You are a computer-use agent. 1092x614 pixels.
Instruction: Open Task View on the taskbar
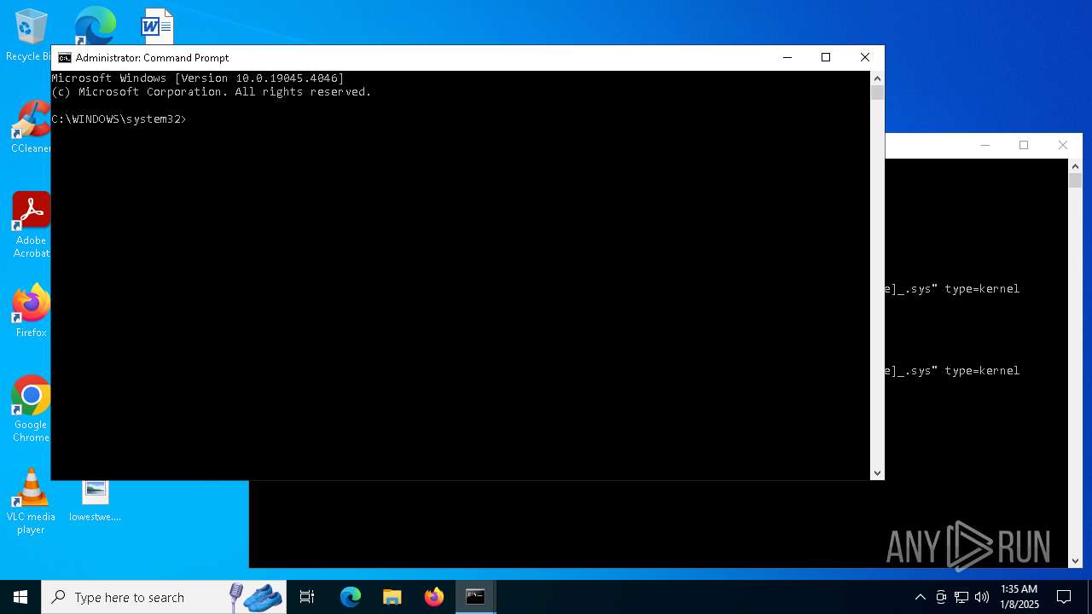coord(307,597)
